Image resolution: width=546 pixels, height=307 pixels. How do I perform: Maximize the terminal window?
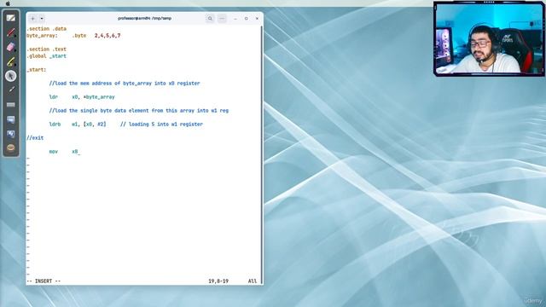[x=247, y=19]
